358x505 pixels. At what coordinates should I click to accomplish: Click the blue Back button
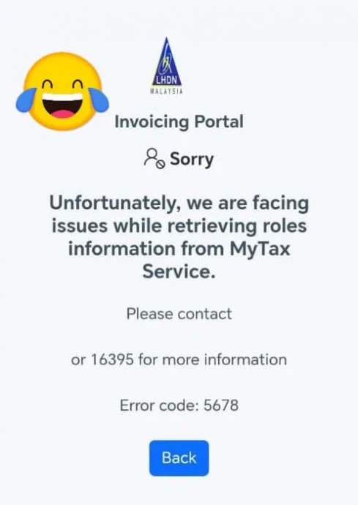click(x=179, y=457)
